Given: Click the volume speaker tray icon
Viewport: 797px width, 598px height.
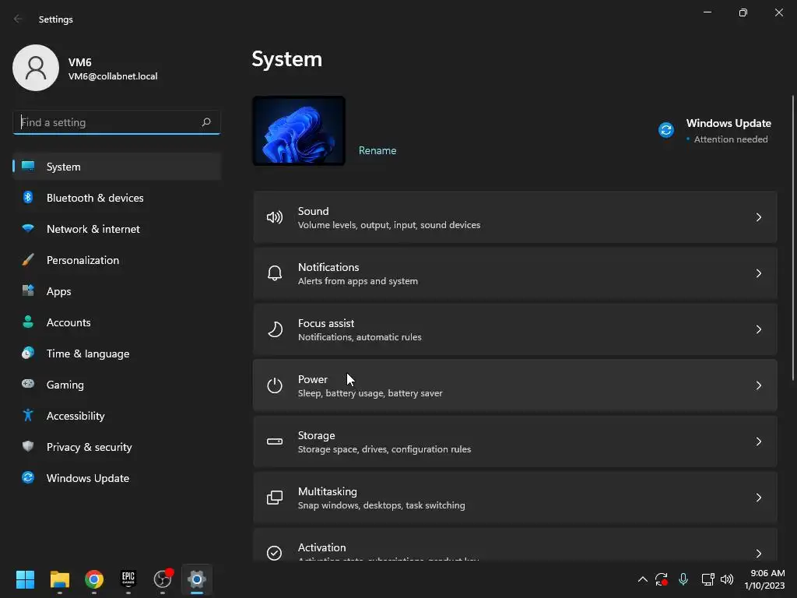Looking at the screenshot, I should (727, 579).
